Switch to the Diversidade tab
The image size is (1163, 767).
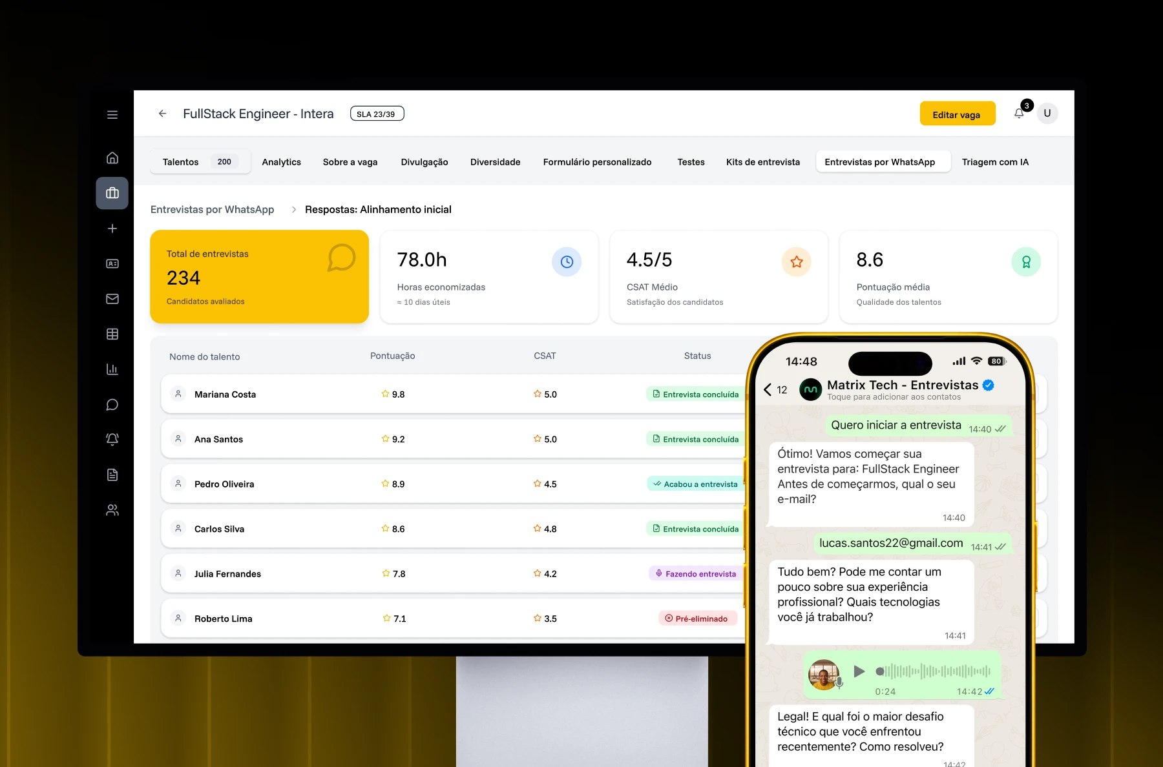[496, 162]
